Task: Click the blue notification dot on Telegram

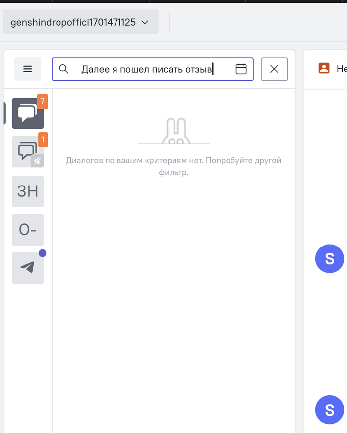Action: (x=42, y=253)
